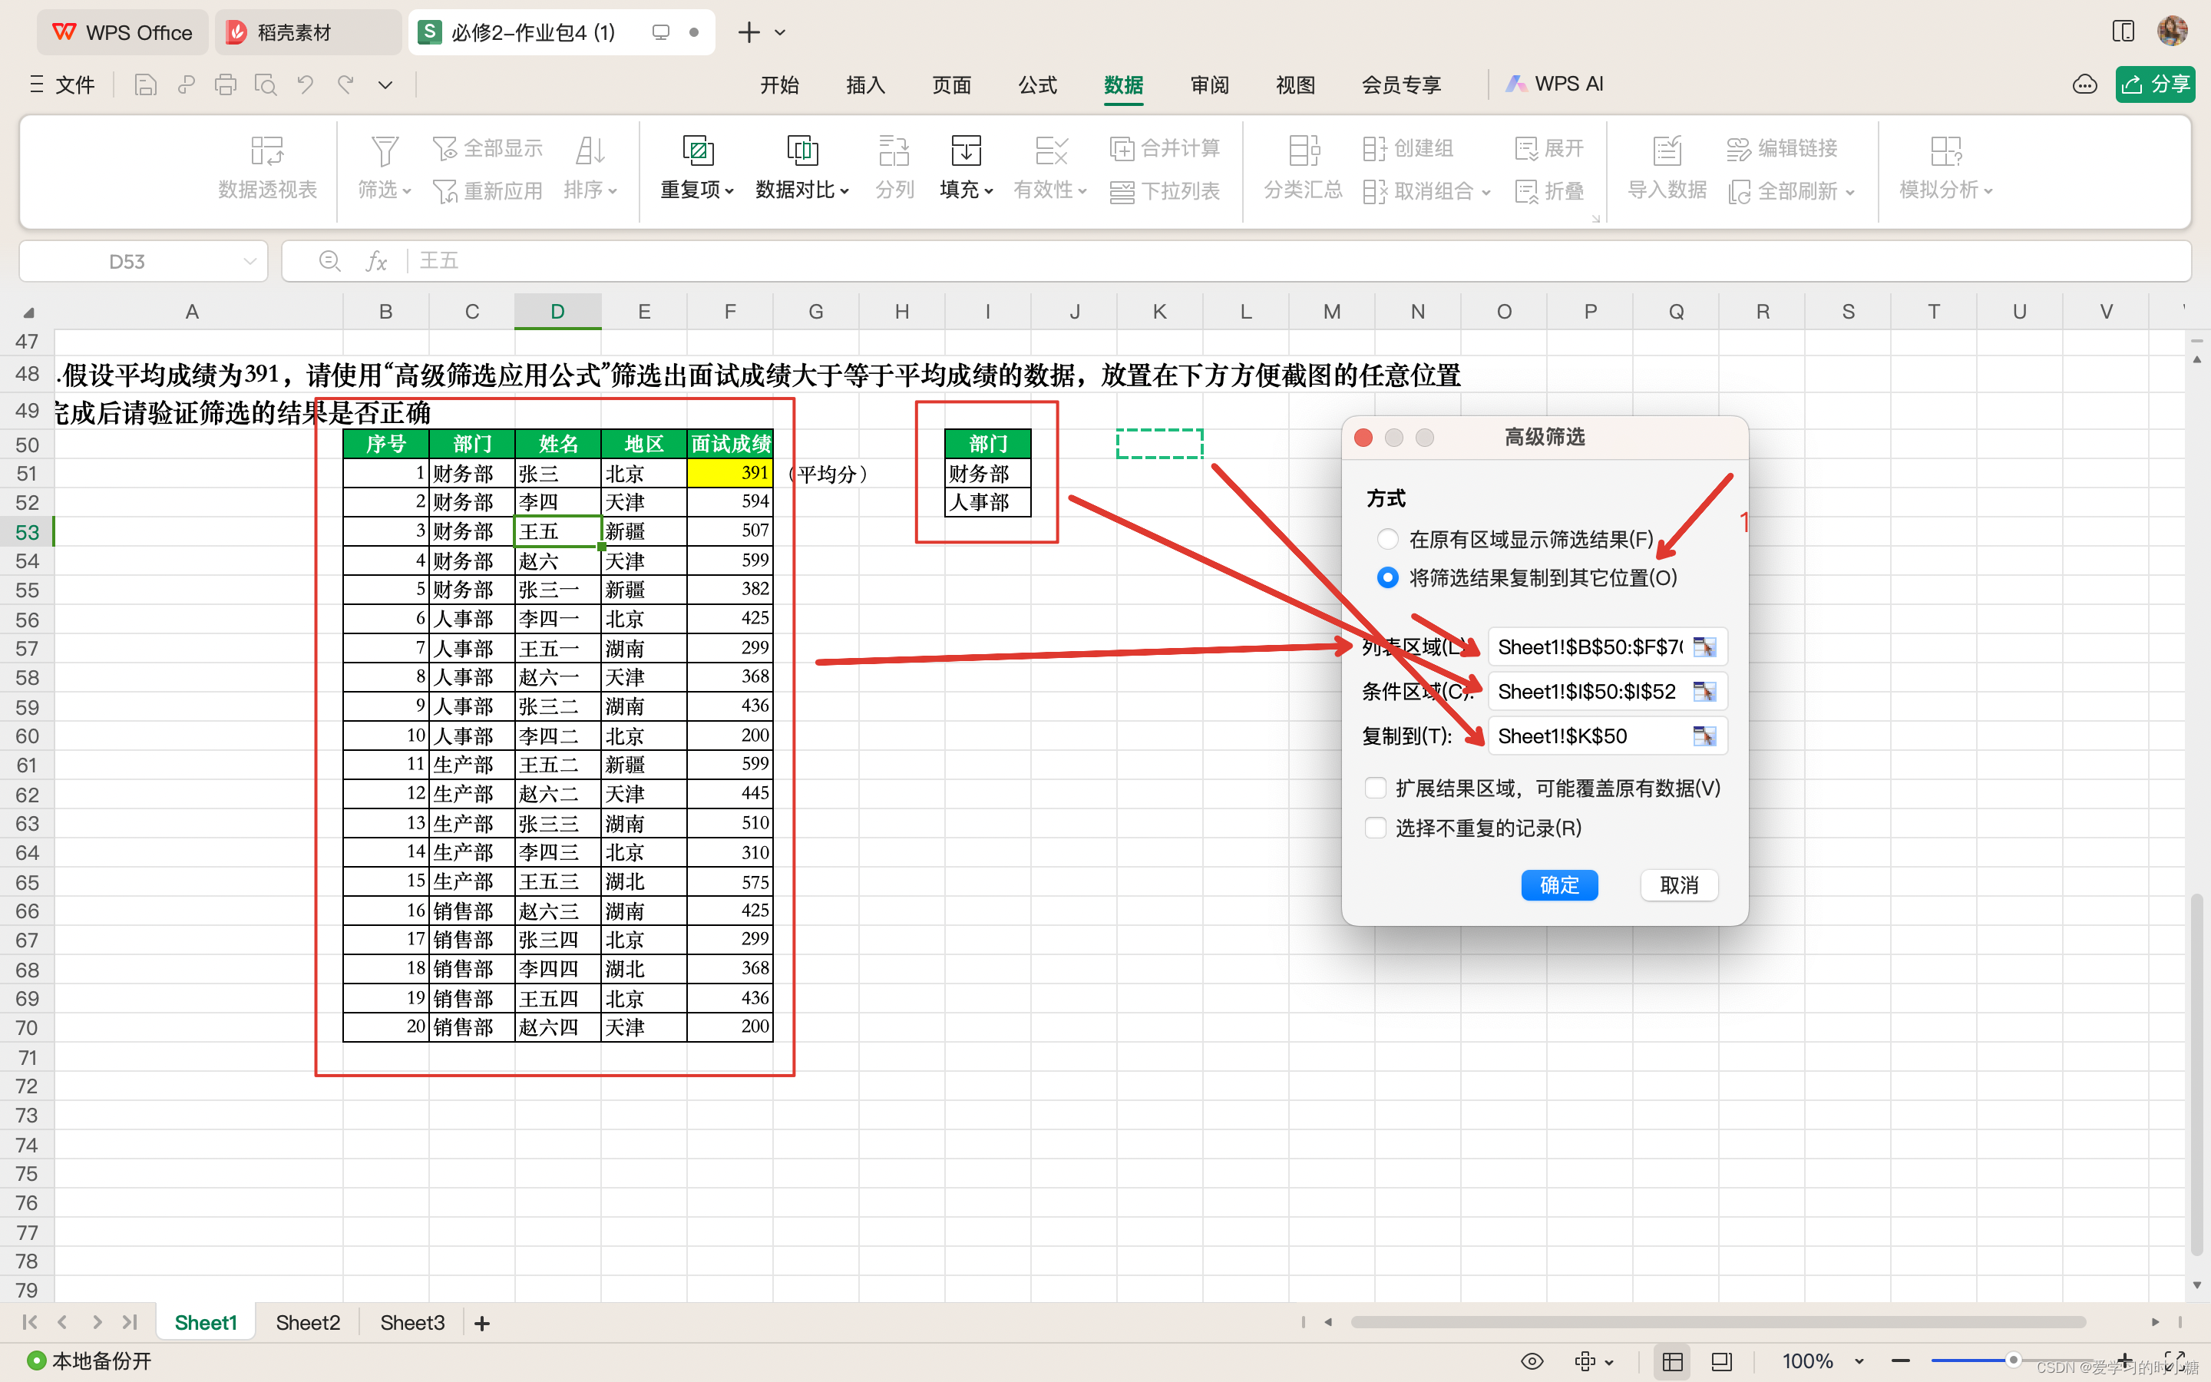Click the Fill (填充) ribbon icon
The image size is (2211, 1382).
tap(965, 150)
